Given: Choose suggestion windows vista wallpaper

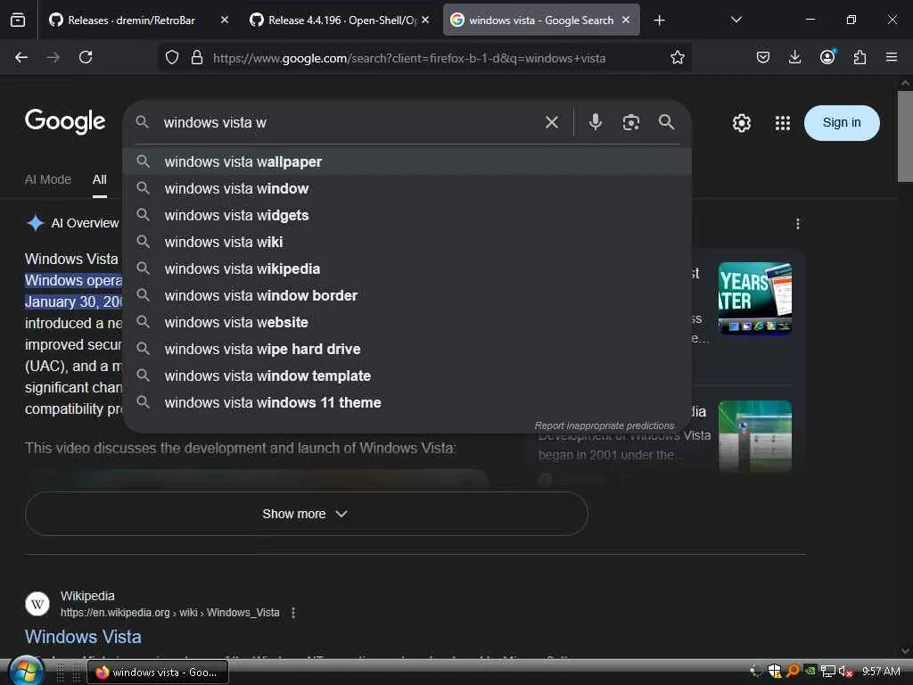Looking at the screenshot, I should point(407,161).
